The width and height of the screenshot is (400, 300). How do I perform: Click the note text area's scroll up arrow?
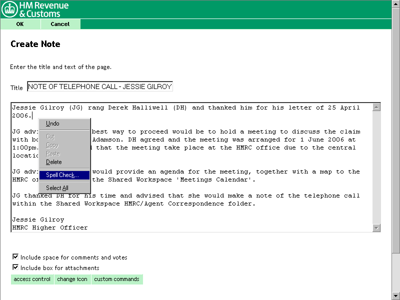click(x=376, y=107)
